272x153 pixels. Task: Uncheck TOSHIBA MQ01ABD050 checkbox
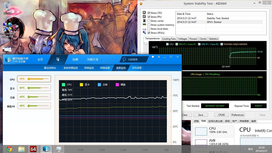[x=222, y=44]
